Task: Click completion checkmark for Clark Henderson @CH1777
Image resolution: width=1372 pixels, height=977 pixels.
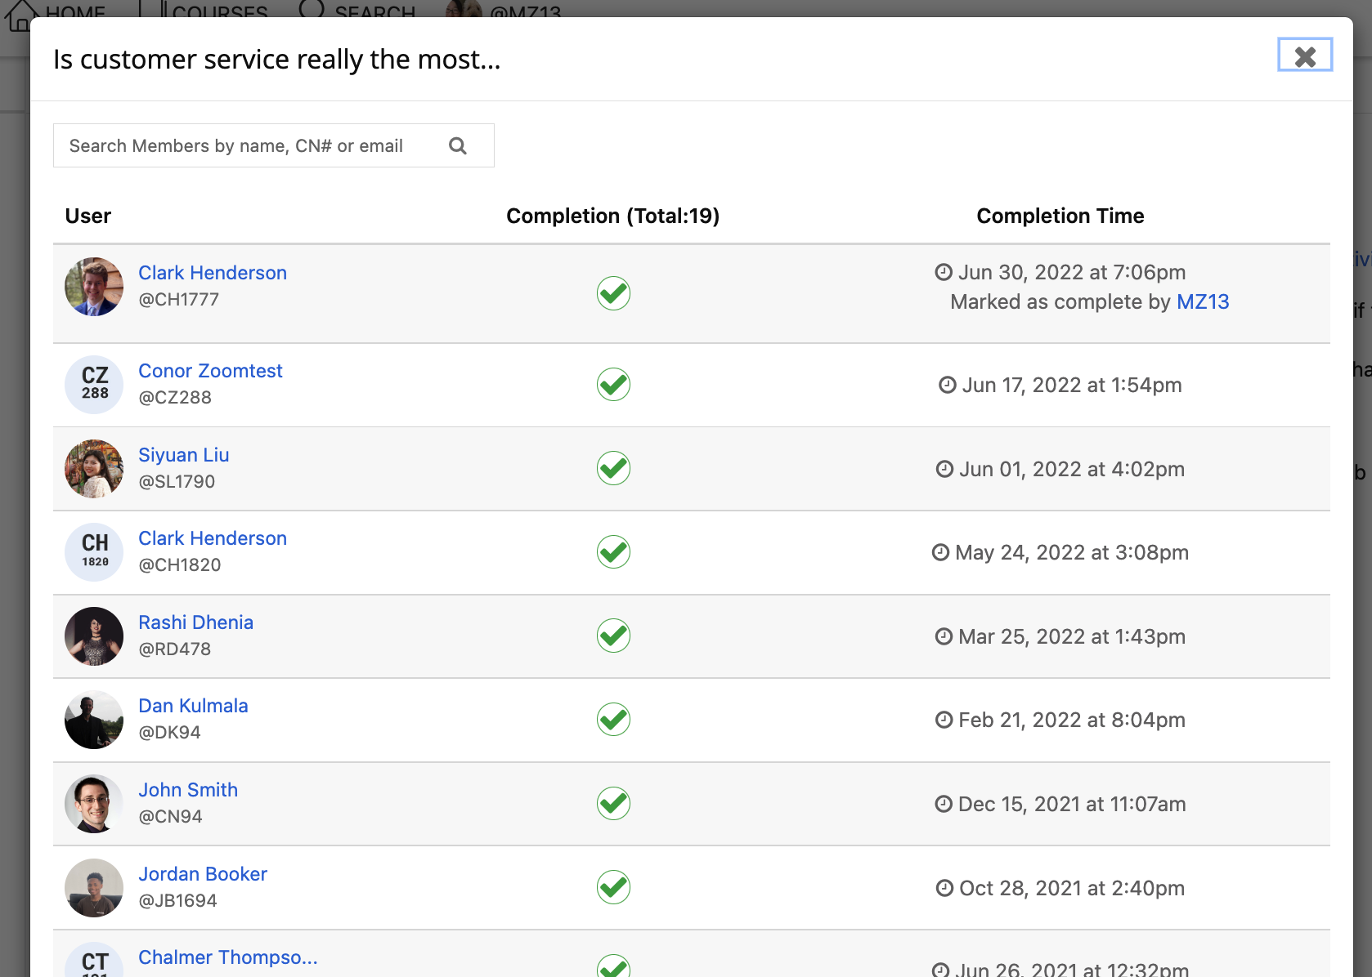Action: coord(613,292)
